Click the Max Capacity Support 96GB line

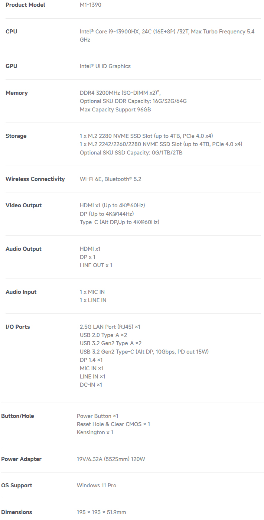coord(115,110)
